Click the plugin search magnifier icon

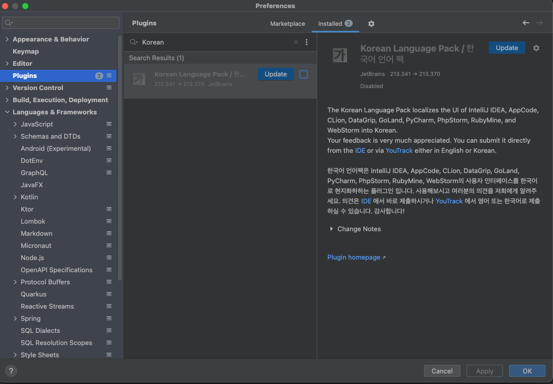point(134,42)
